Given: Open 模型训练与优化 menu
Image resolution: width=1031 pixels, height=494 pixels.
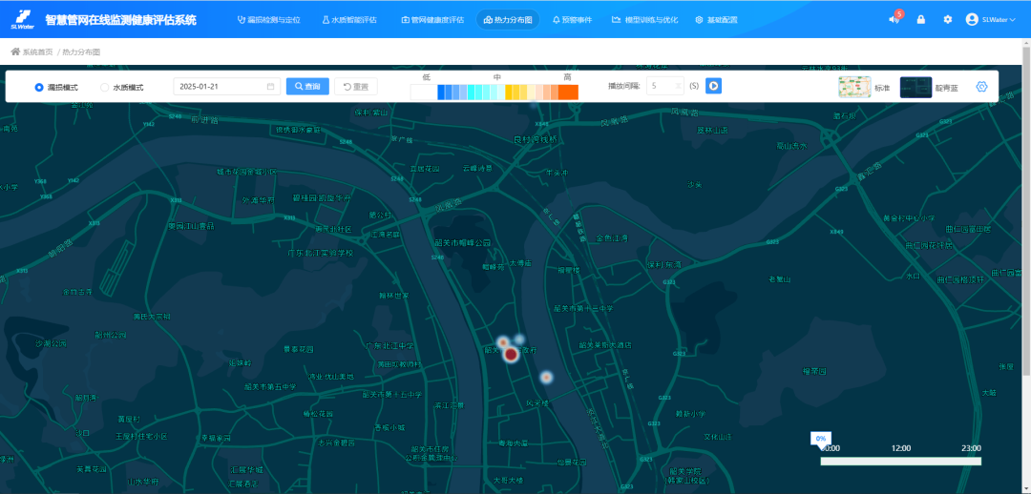Looking at the screenshot, I should [x=644, y=20].
